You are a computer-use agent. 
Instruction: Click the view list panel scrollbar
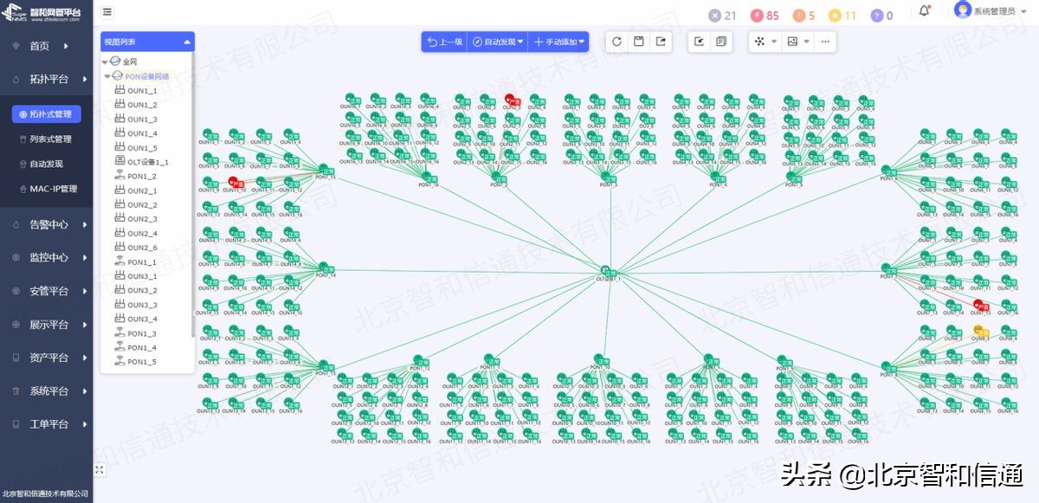coord(193,196)
